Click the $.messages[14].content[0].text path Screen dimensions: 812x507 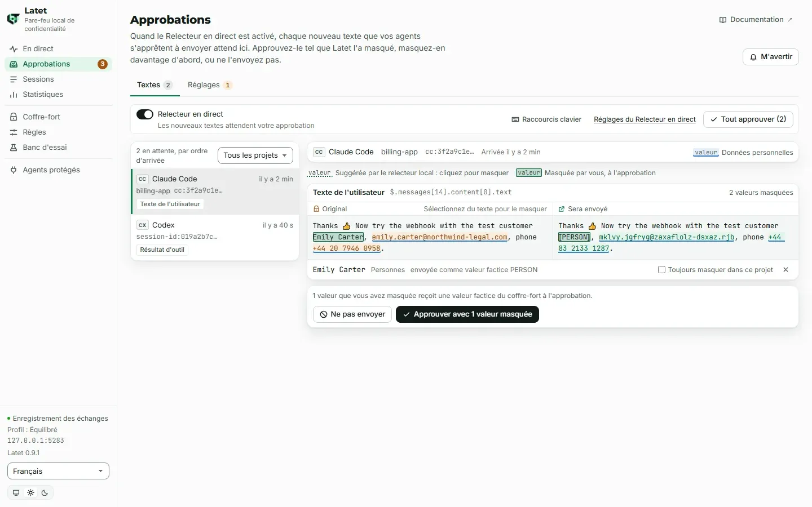click(451, 193)
